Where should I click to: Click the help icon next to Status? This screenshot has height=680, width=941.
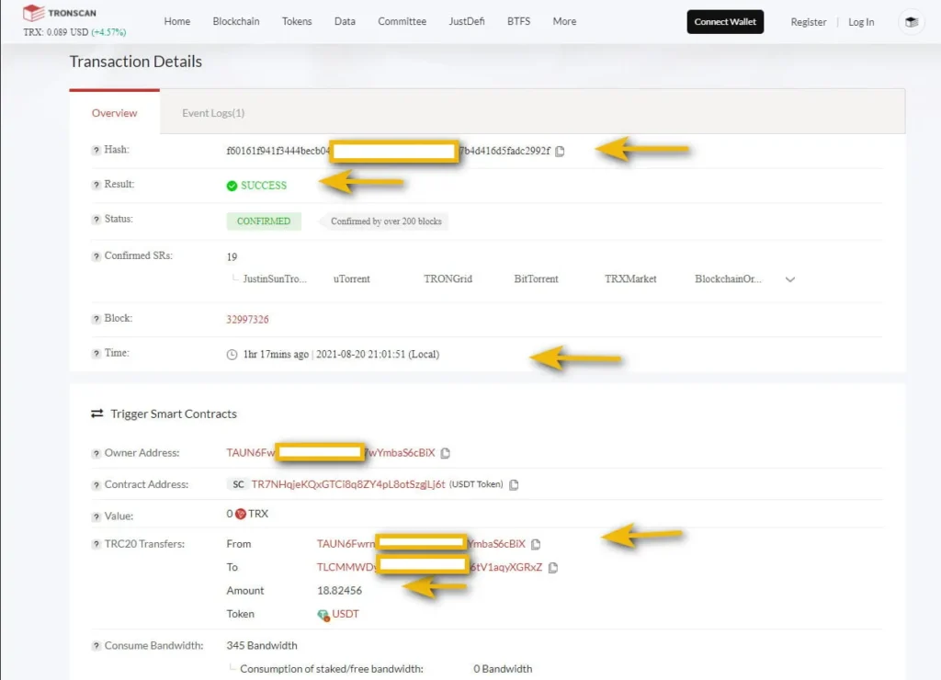[x=96, y=220]
